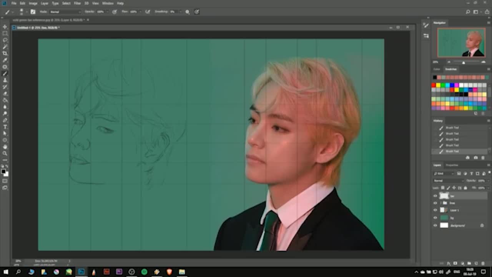
Task: Expand the lines group folder
Action: [x=441, y=203]
